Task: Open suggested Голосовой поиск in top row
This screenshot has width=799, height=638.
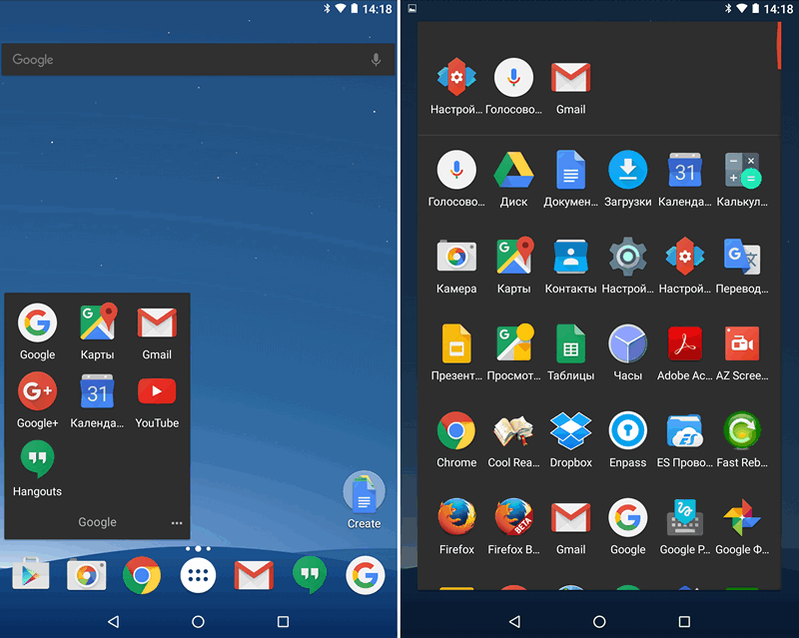Action: (x=513, y=78)
